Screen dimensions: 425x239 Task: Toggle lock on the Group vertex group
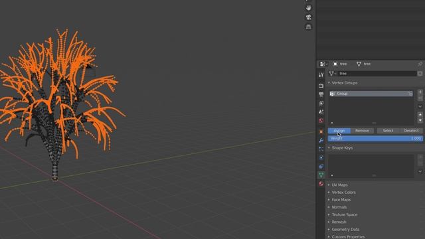point(410,94)
